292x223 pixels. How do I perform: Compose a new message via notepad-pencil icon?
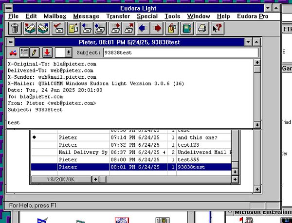(x=73, y=29)
